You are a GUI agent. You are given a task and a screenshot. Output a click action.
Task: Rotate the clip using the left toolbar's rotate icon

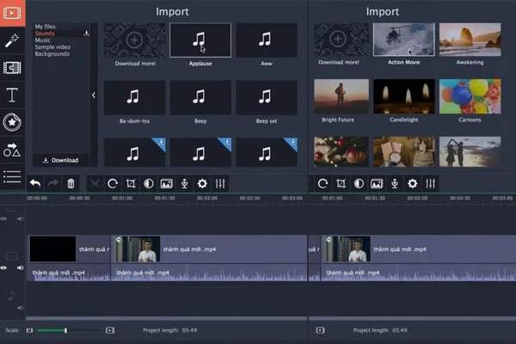[113, 183]
